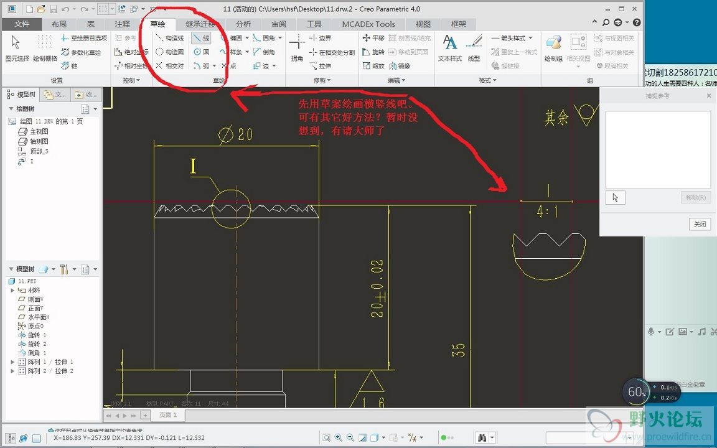This screenshot has height=448, width=717.
Task: Enable 参数化草绘 parametric sketch
Action: pyautogui.click(x=81, y=52)
